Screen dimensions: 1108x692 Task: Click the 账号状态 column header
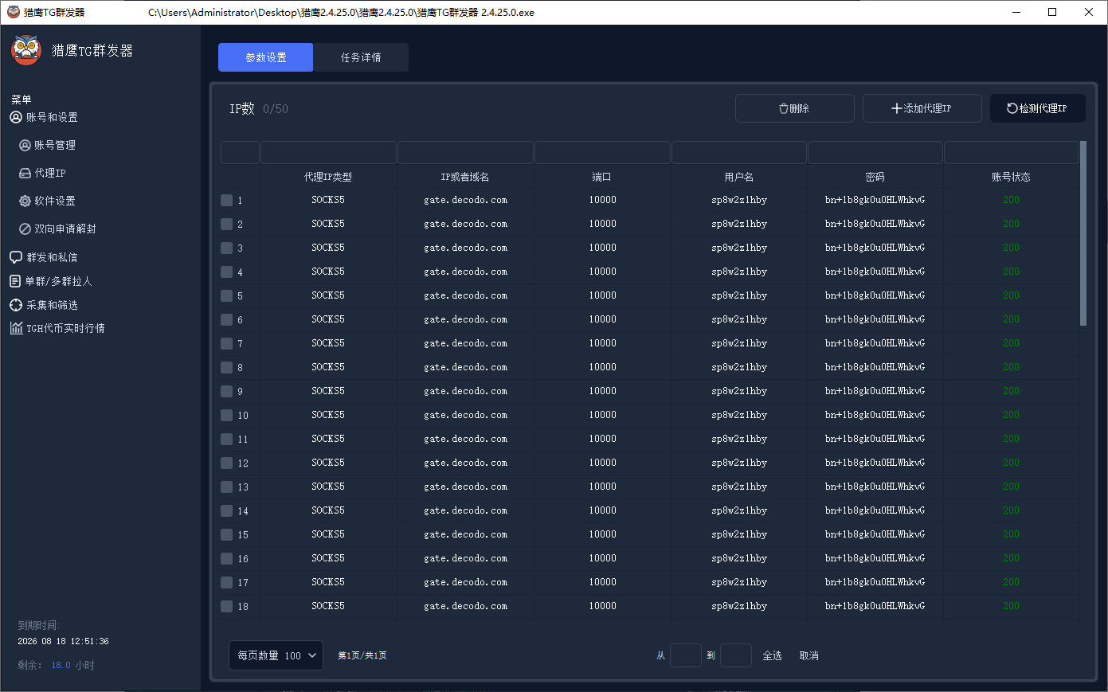pos(1012,177)
